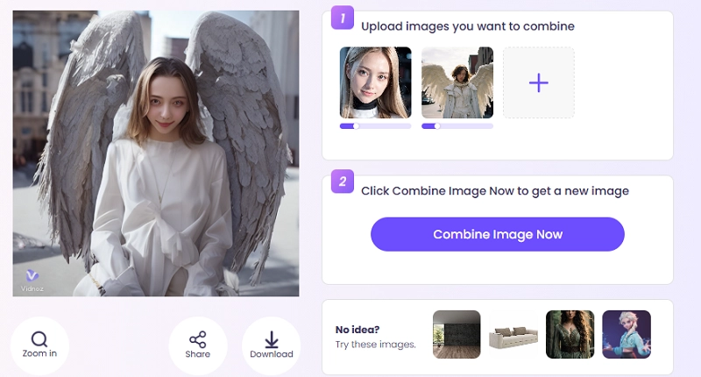The width and height of the screenshot is (701, 377).
Task: Select the uploaded portrait face thumbnail
Action: 375,82
